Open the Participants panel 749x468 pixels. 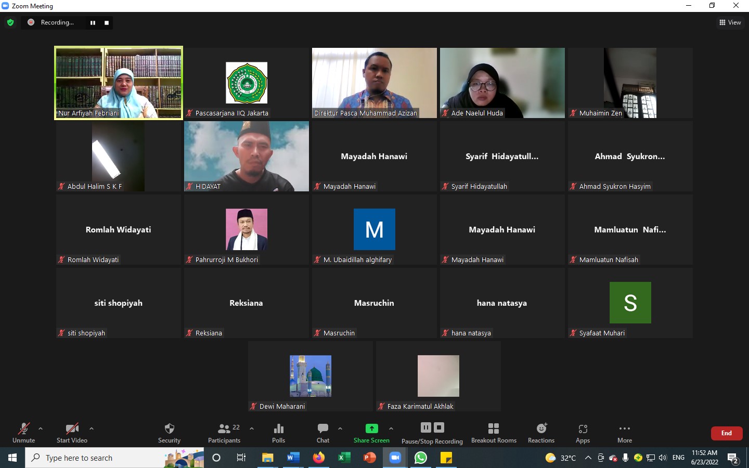(224, 433)
